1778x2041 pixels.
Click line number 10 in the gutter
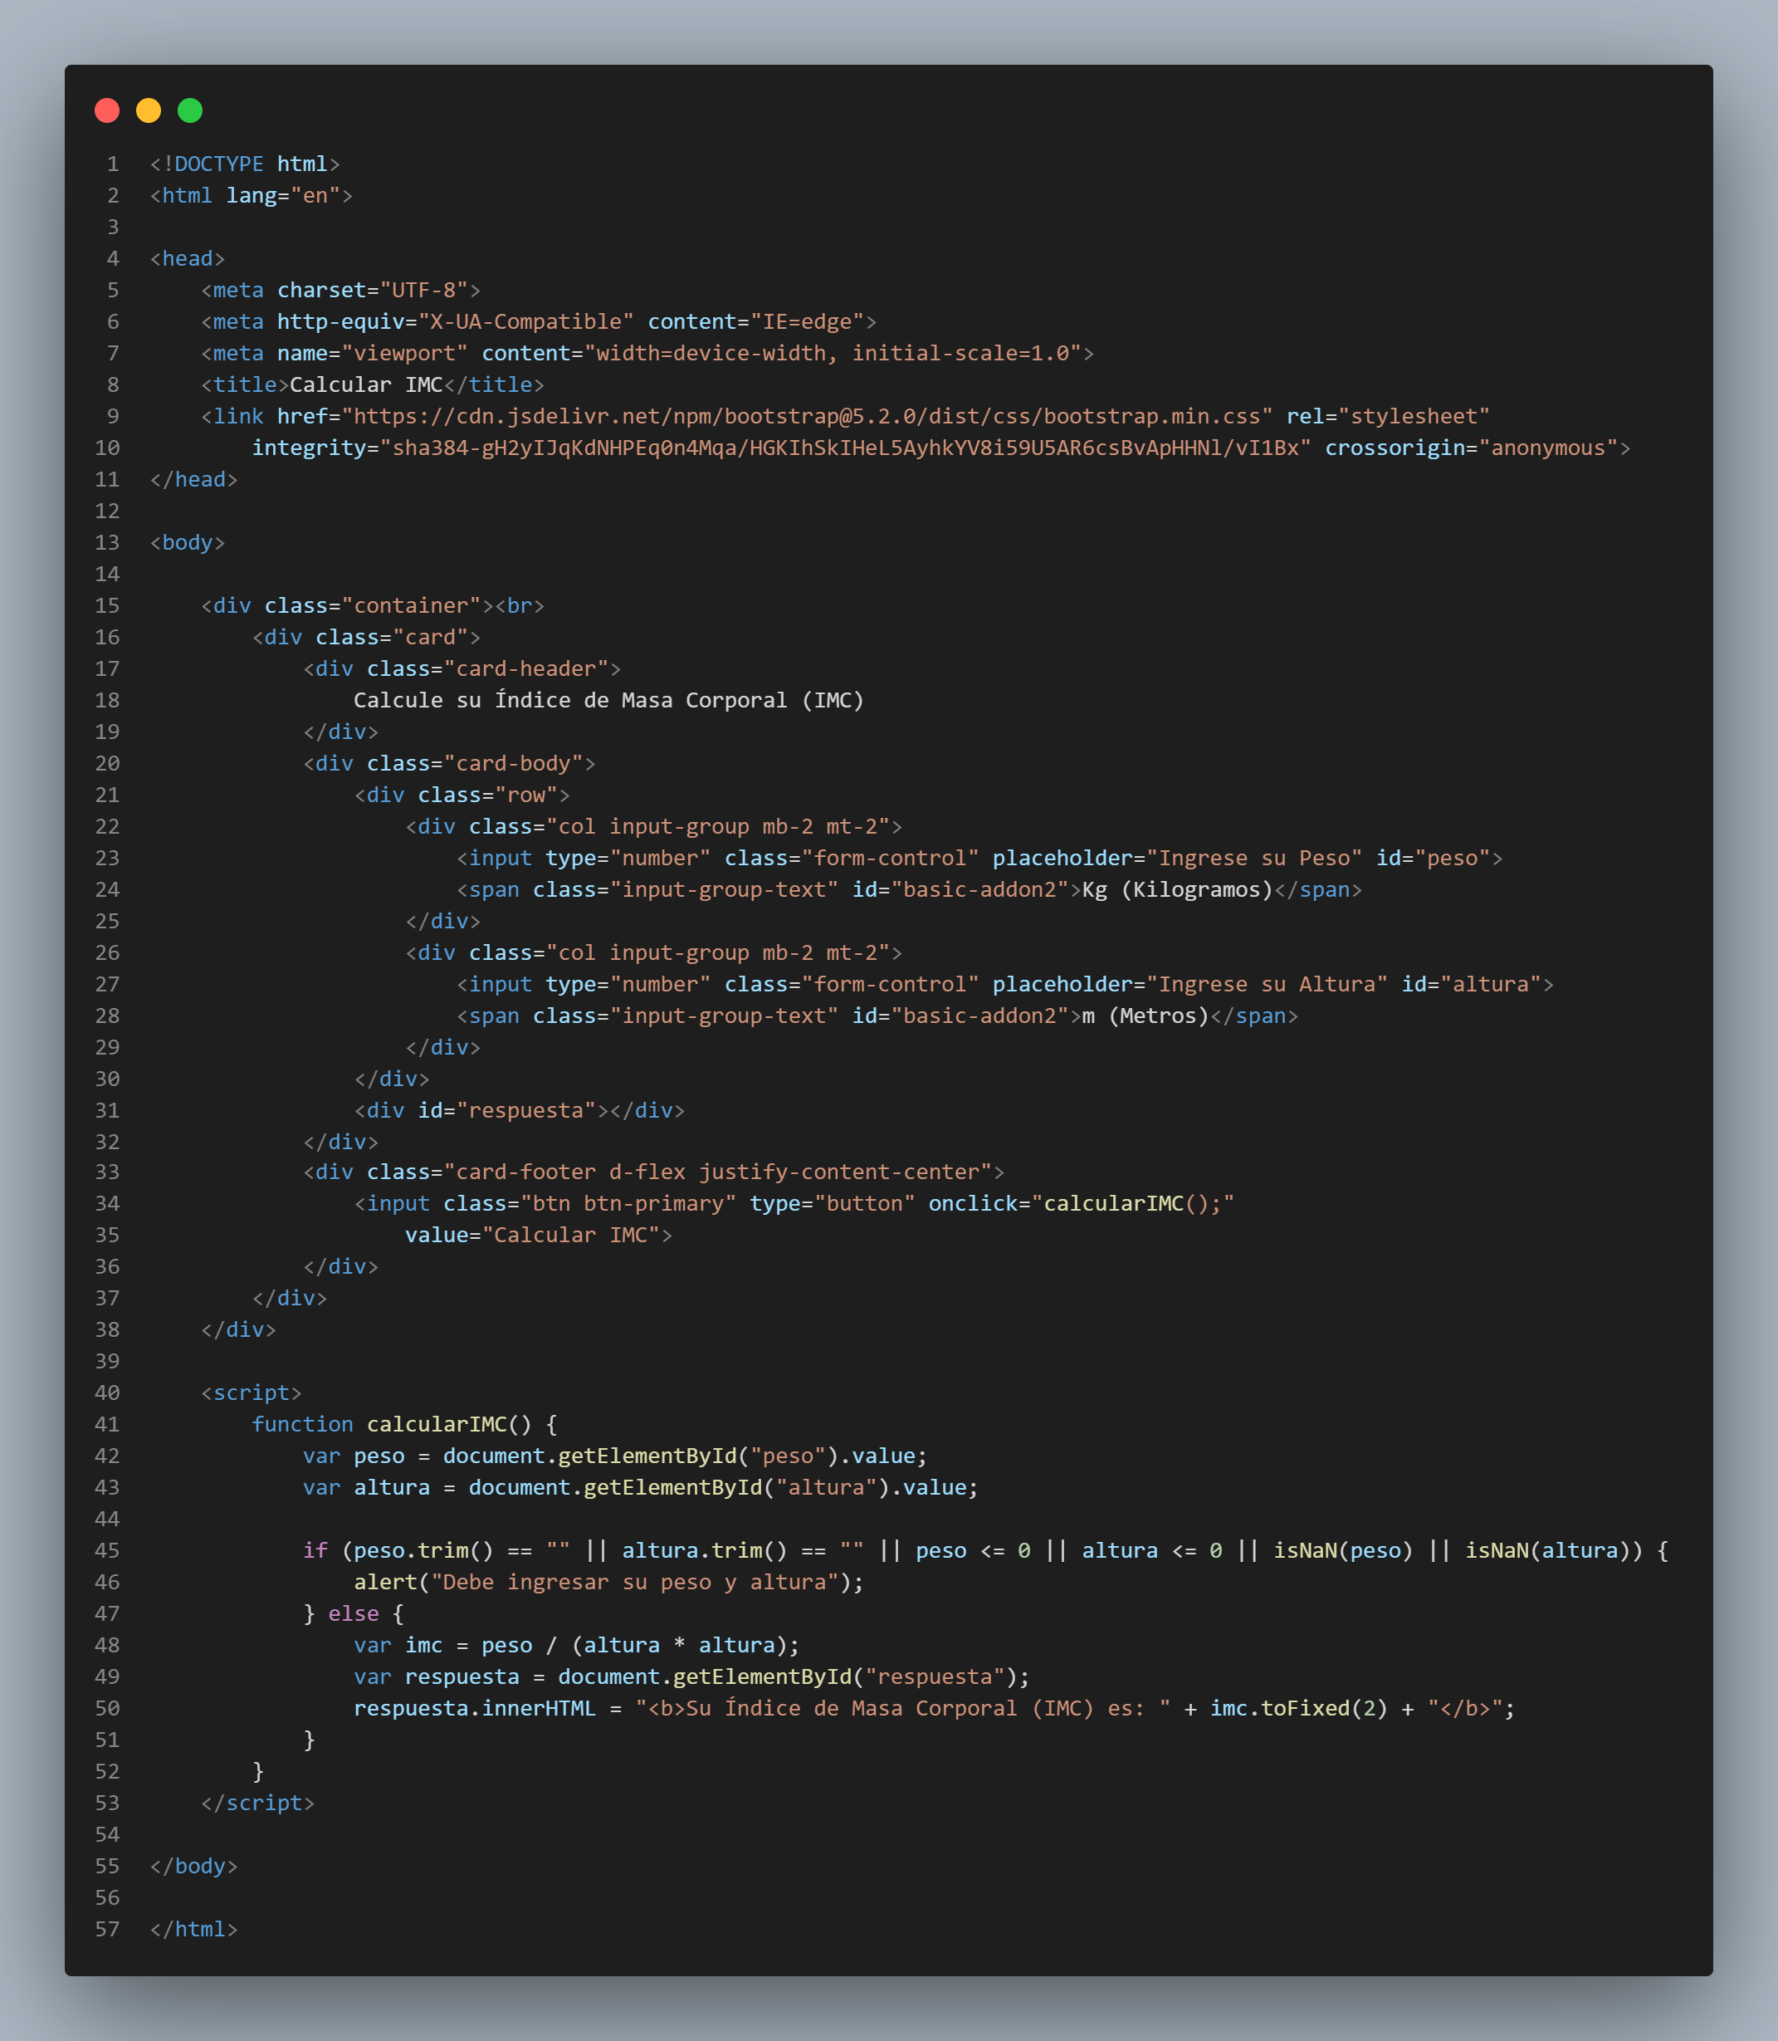(107, 448)
